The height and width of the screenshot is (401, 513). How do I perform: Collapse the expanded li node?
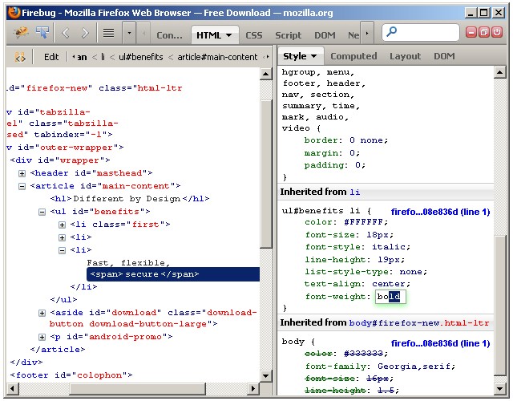[62, 251]
